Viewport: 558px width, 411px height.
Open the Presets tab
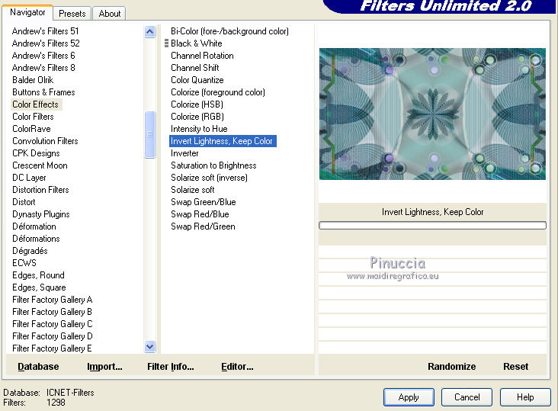(x=72, y=14)
